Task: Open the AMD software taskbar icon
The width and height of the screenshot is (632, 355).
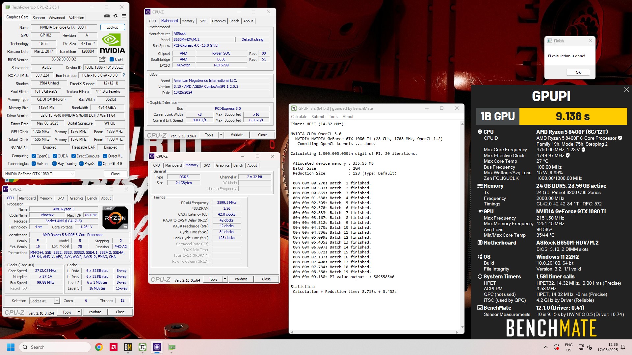Action: [114, 347]
